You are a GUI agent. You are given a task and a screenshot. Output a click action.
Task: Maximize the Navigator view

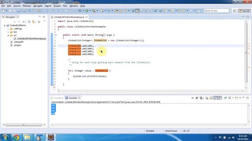click(44, 17)
